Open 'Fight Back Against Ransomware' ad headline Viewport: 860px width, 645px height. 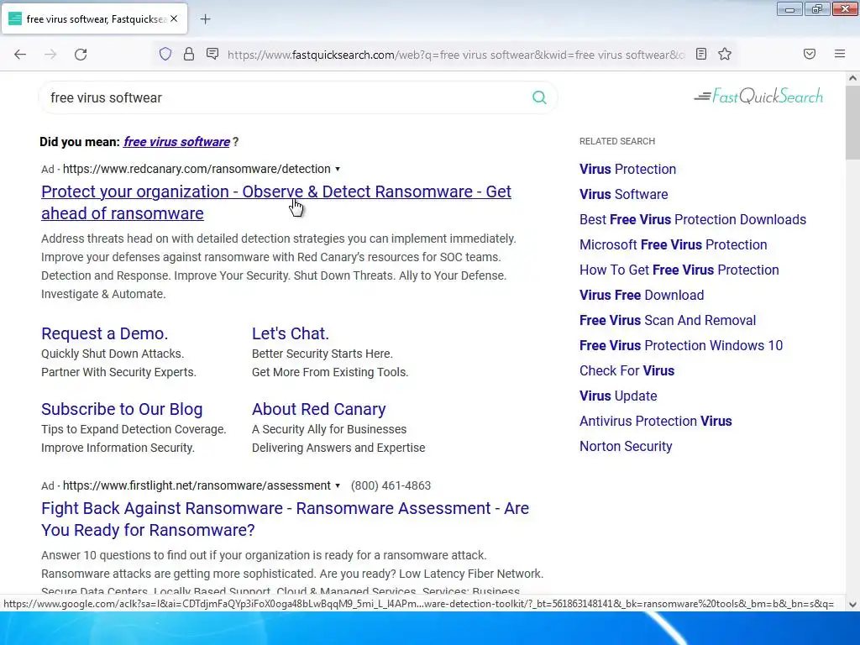pos(286,519)
